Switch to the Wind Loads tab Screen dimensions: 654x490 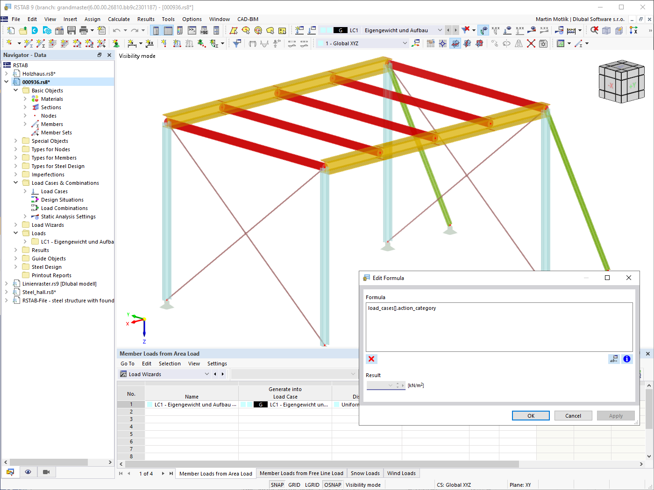401,473
